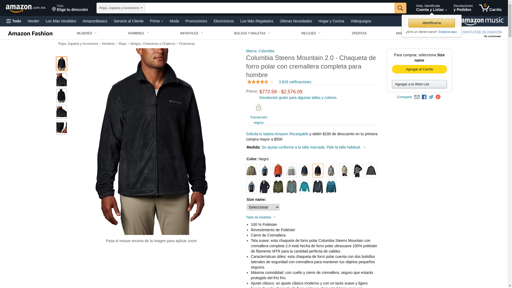Click the magnifying glass search button
Viewport: 512px width, 288px height.
[400, 8]
